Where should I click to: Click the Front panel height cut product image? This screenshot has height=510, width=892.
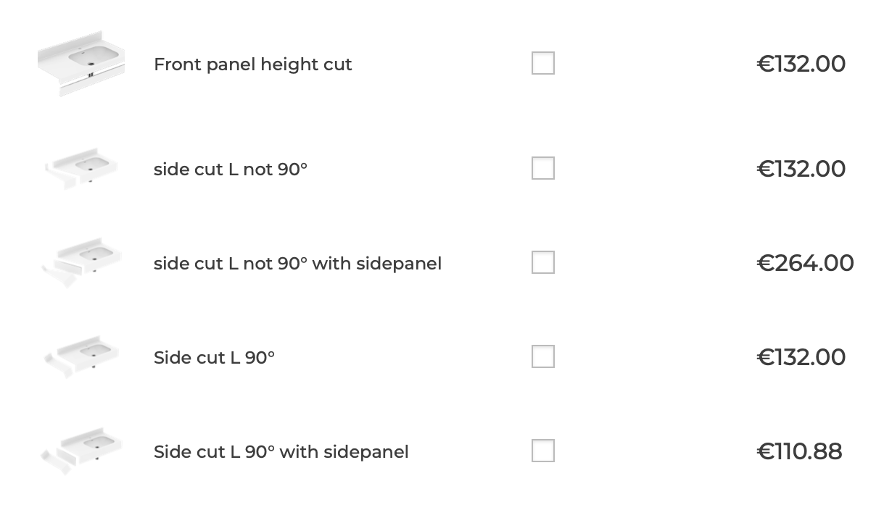click(x=81, y=63)
